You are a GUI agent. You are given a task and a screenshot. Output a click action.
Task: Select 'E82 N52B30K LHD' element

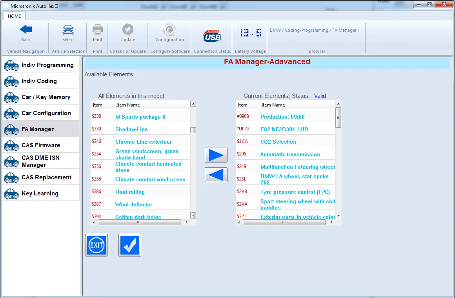tap(286, 129)
